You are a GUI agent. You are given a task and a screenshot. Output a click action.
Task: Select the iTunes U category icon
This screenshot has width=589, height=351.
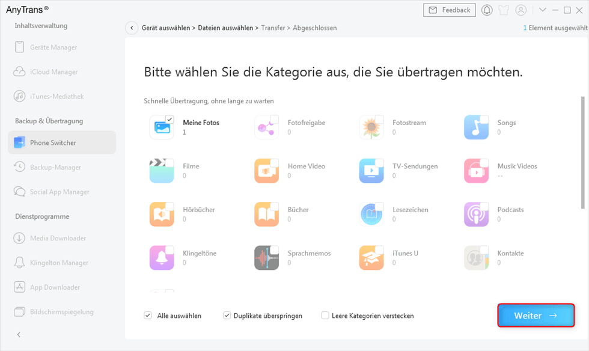(371, 258)
